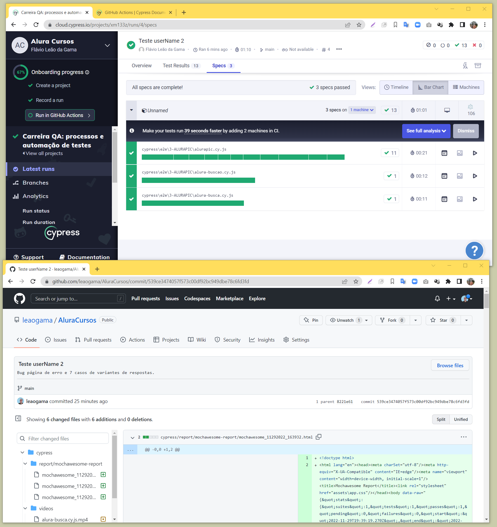This screenshot has height=527, width=497.
Task: Open Analytics in the Cypress sidebar
Action: tap(36, 196)
